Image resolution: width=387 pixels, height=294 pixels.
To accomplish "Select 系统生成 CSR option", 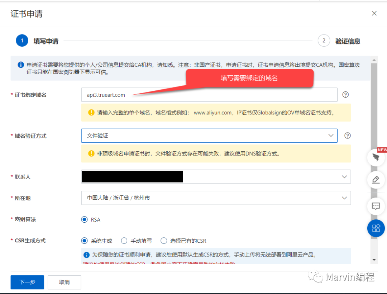I will pyautogui.click(x=85, y=241).
